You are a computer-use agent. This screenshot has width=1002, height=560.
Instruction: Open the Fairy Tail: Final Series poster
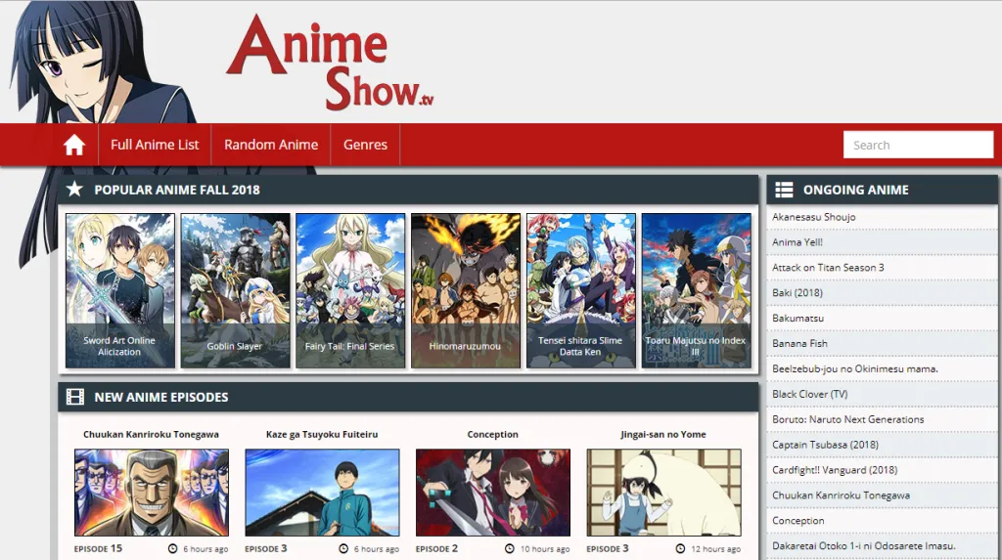click(x=350, y=290)
